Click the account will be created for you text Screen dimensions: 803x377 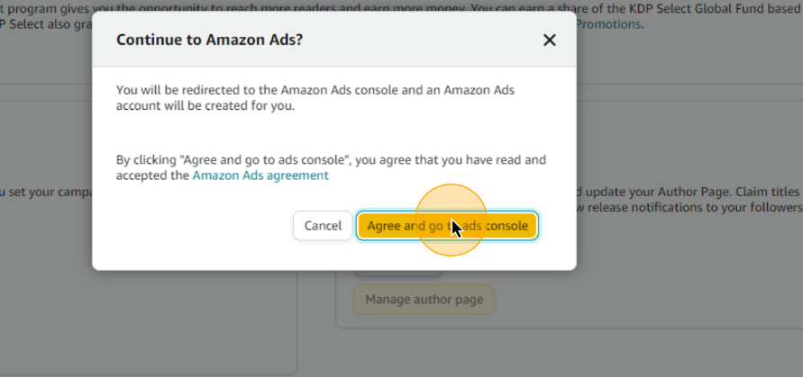point(205,106)
